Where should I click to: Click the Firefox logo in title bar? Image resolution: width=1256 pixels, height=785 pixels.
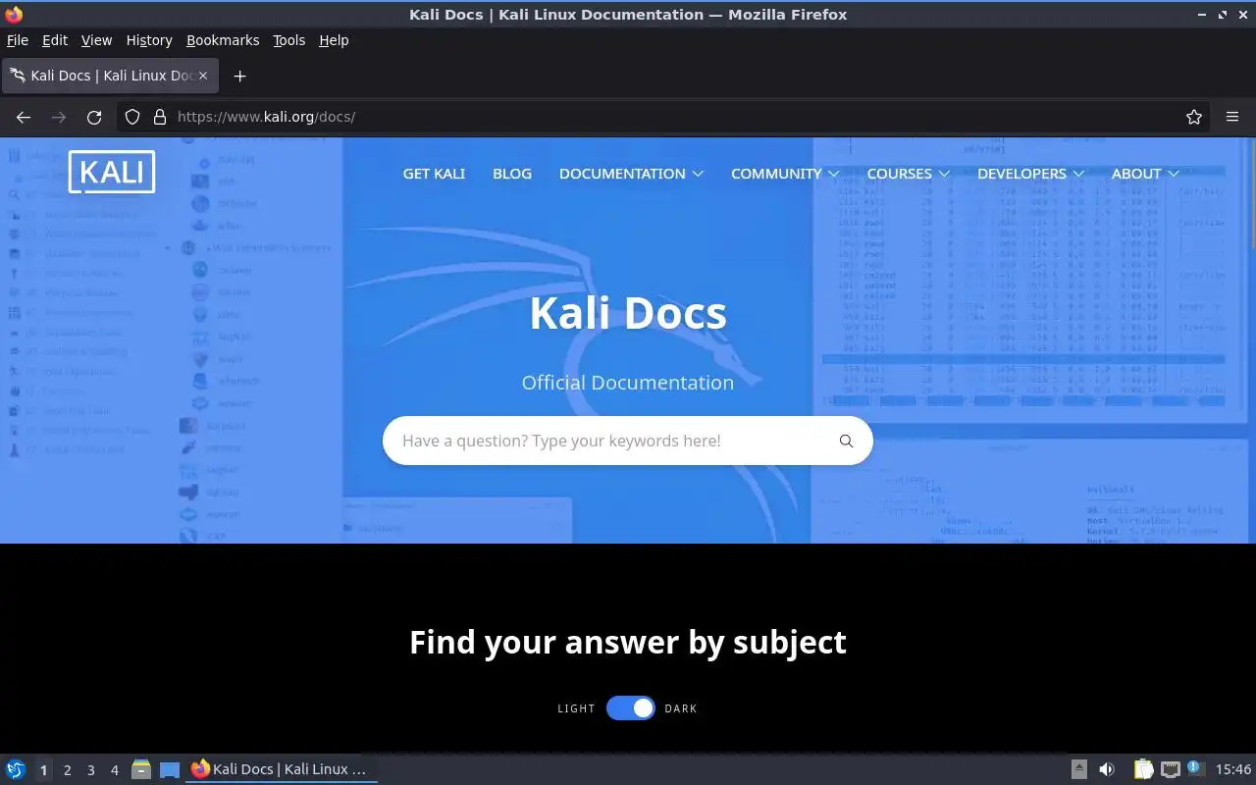click(13, 15)
